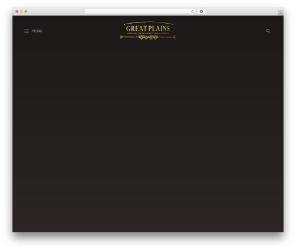Reload the page using the refresh icon
This screenshot has width=296, height=250.
click(192, 11)
